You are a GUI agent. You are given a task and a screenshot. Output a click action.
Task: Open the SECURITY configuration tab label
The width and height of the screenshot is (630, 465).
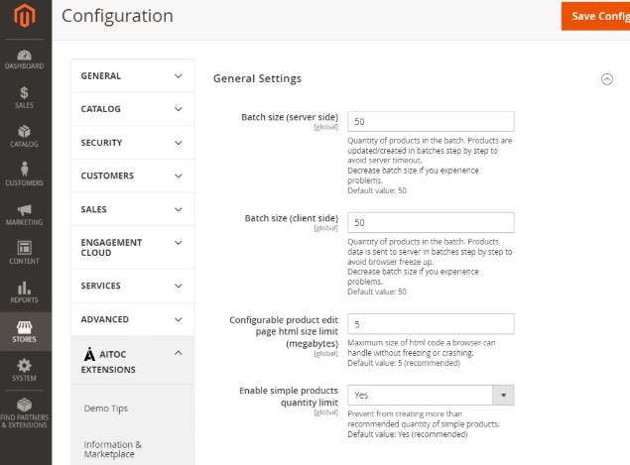(x=101, y=143)
